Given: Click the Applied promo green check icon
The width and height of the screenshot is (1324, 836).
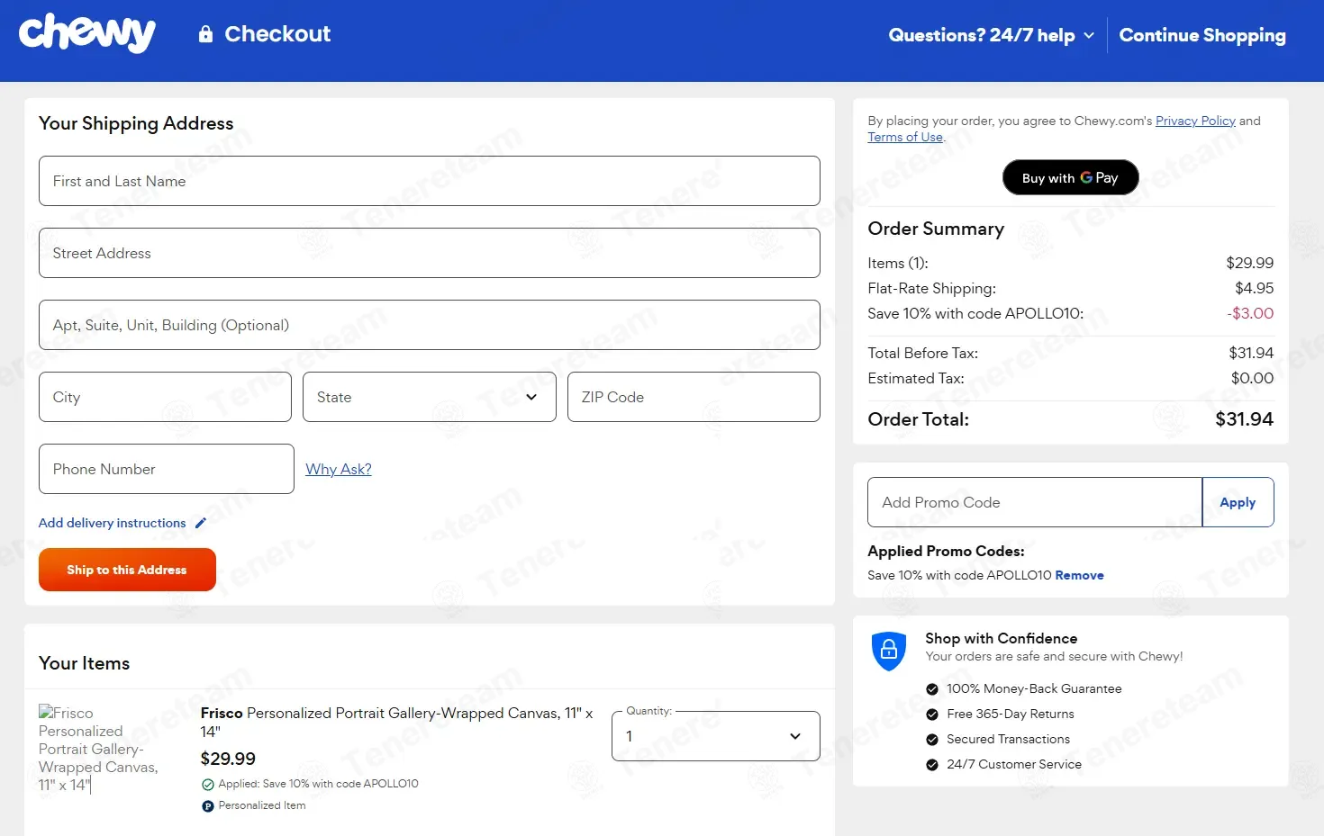Looking at the screenshot, I should tap(208, 784).
